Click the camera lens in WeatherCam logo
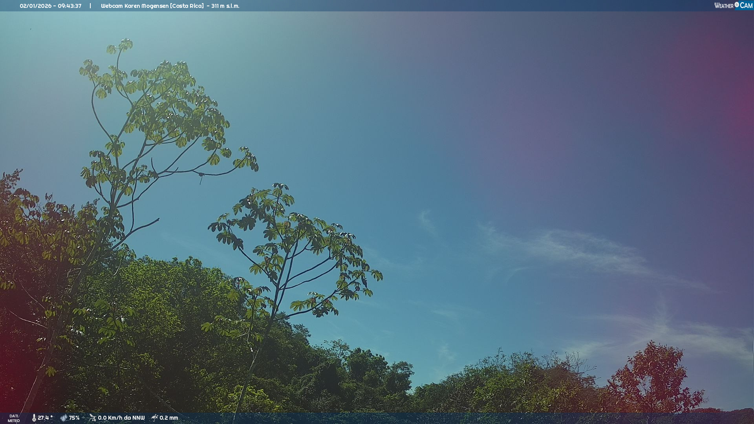Screen dimensions: 754x424 737,5
